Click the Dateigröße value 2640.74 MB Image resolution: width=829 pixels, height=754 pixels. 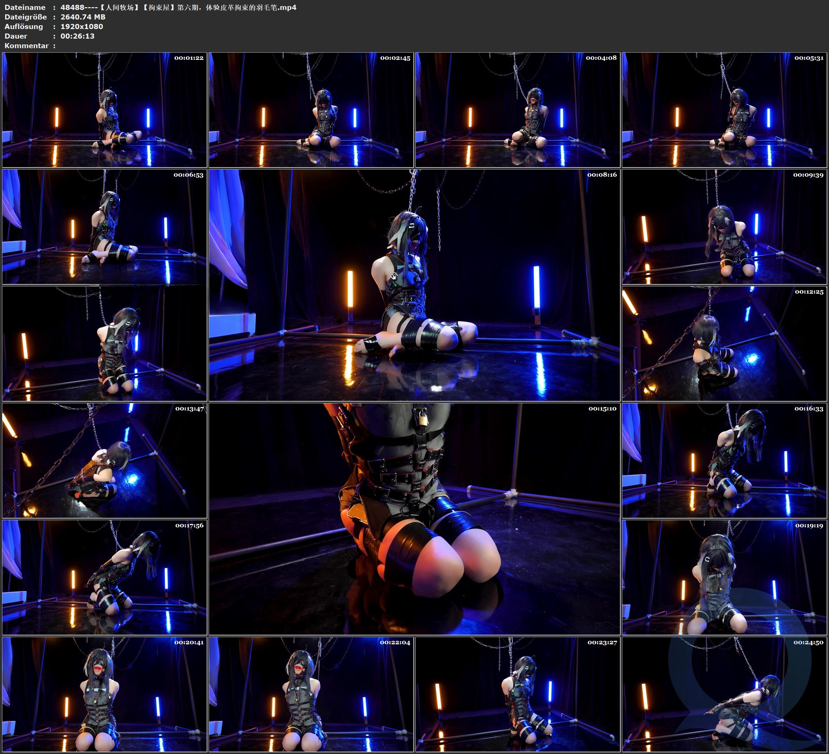tap(83, 17)
